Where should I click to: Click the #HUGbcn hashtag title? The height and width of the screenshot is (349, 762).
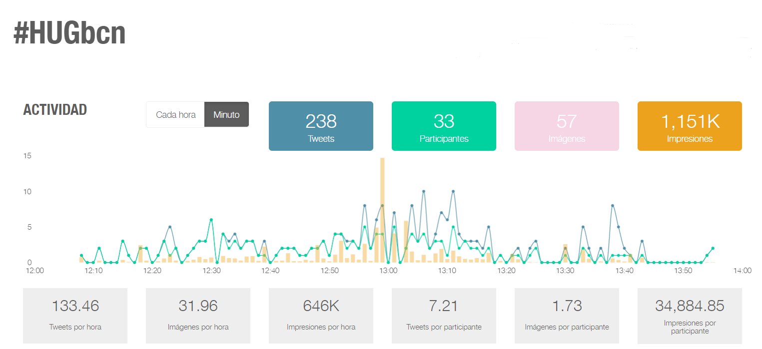click(69, 34)
